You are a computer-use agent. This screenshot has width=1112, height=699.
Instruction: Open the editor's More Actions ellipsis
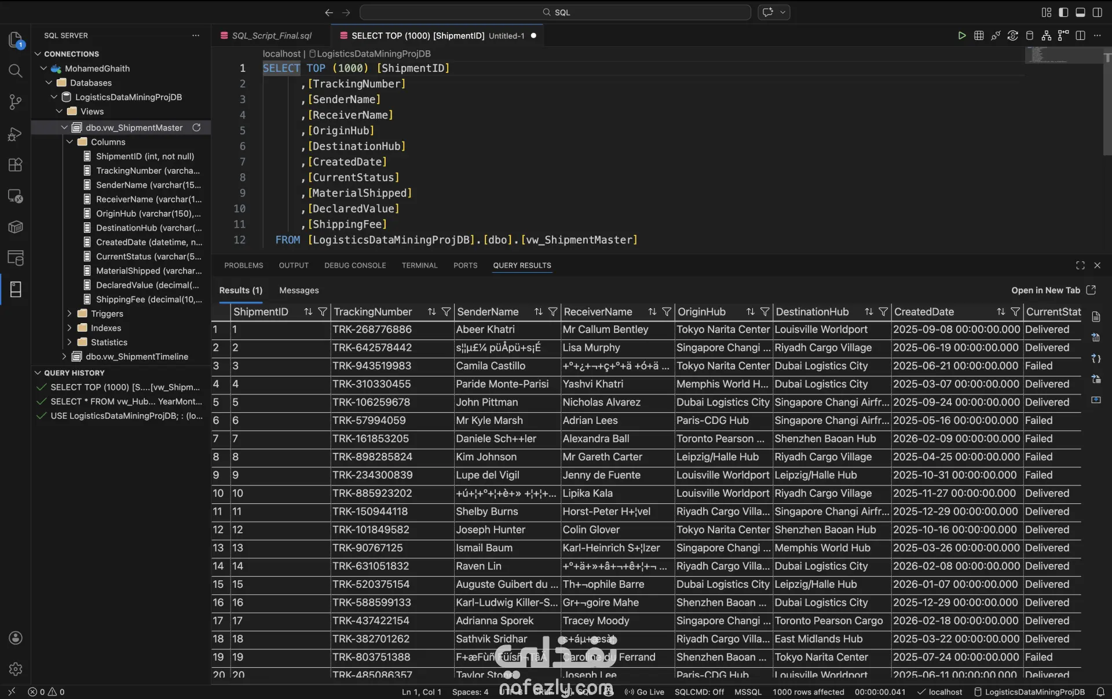pyautogui.click(x=1097, y=36)
